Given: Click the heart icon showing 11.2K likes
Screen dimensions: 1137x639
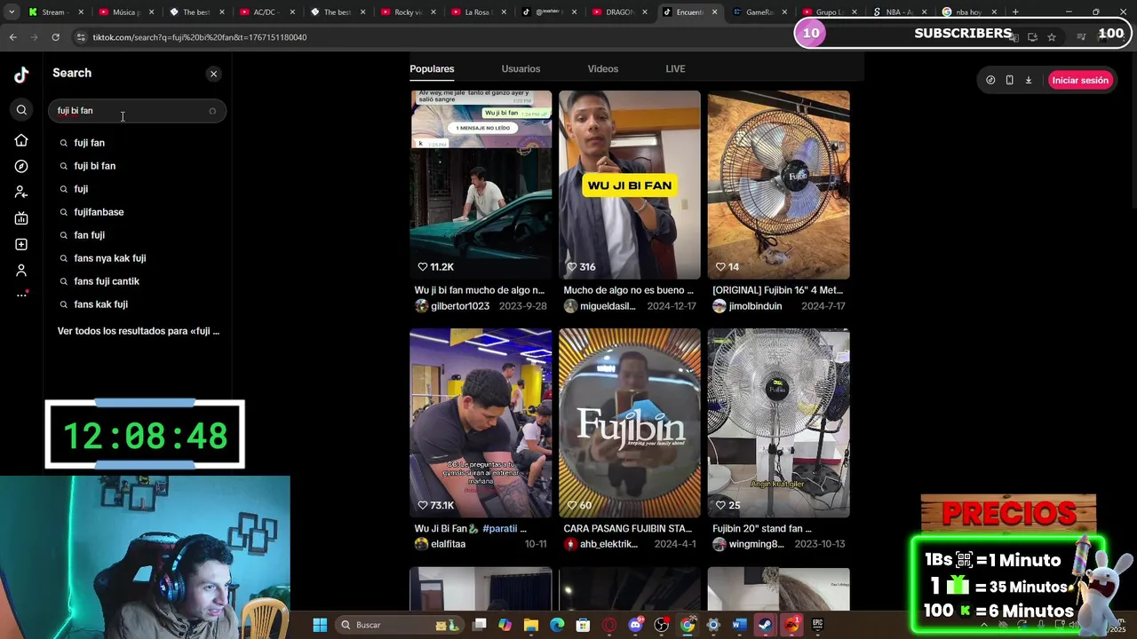Looking at the screenshot, I should [x=423, y=267].
